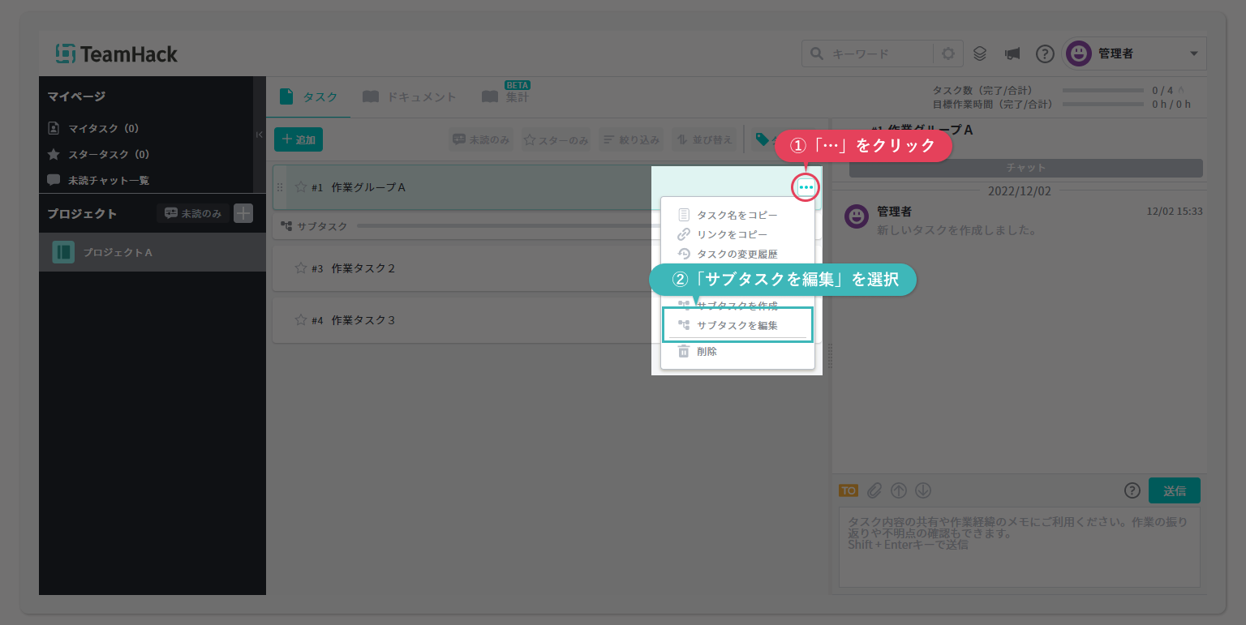Click the サブタスク progress bar
This screenshot has width=1246, height=625.
[x=503, y=226]
